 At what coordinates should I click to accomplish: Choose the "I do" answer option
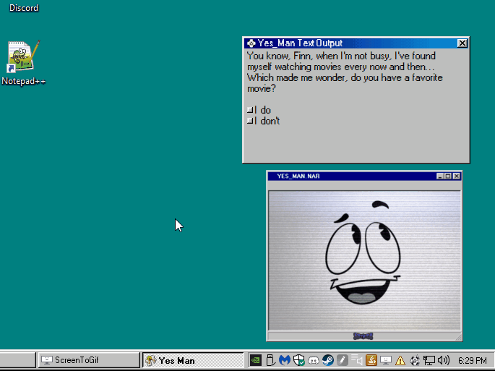260,110
